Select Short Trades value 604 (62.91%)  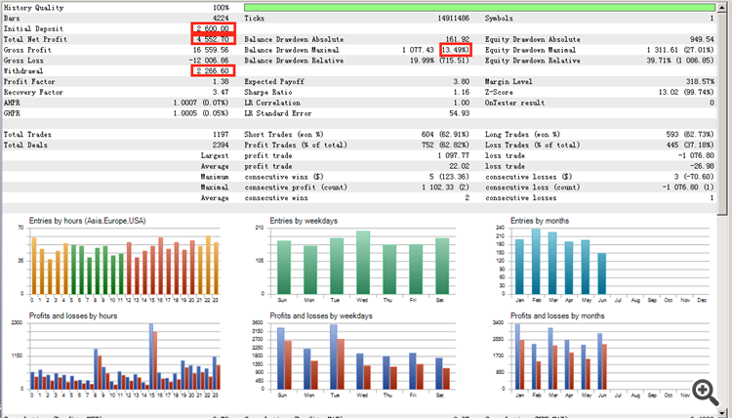pyautogui.click(x=445, y=135)
